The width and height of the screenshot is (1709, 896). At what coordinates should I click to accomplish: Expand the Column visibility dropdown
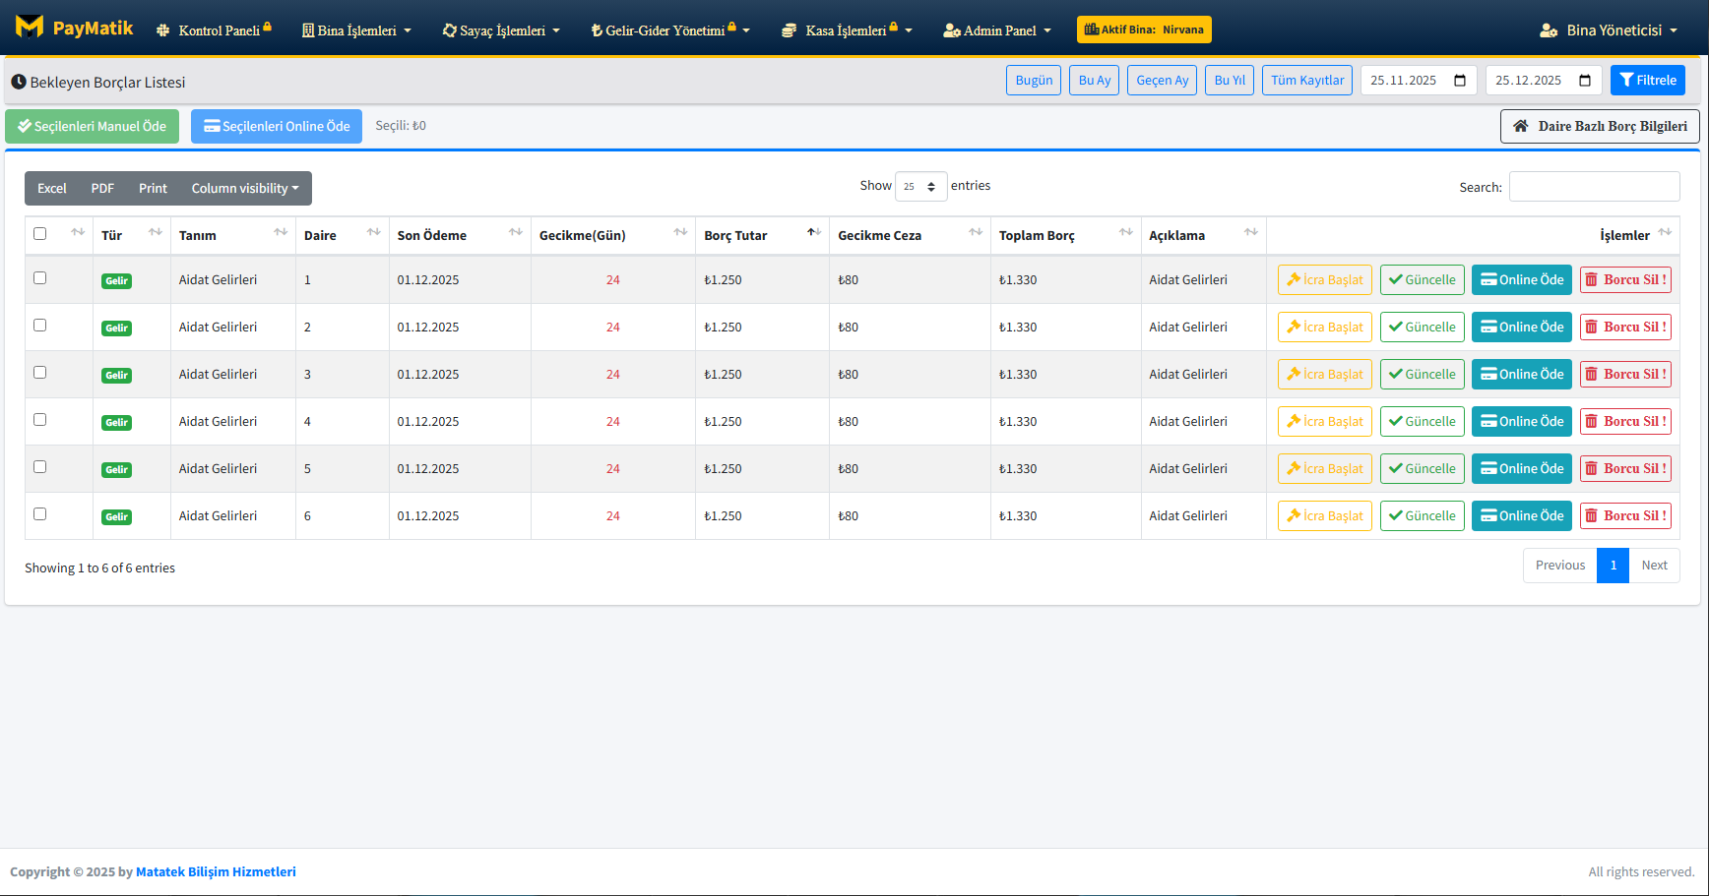click(244, 189)
